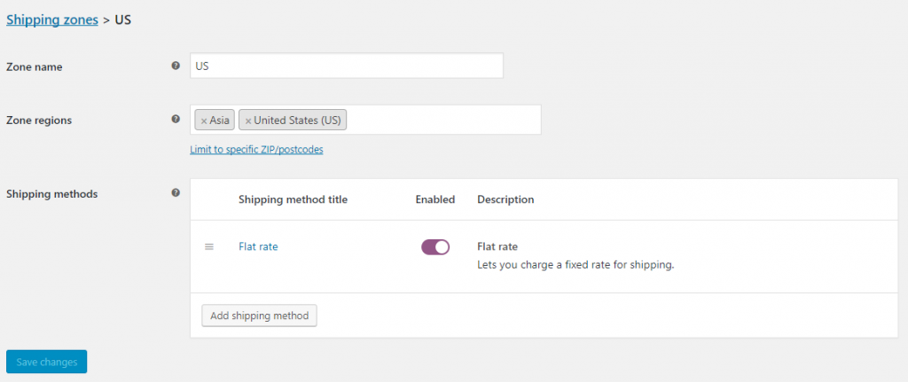The width and height of the screenshot is (908, 382).
Task: Click Limit to specific ZIP/postcodes link
Action: [x=256, y=149]
